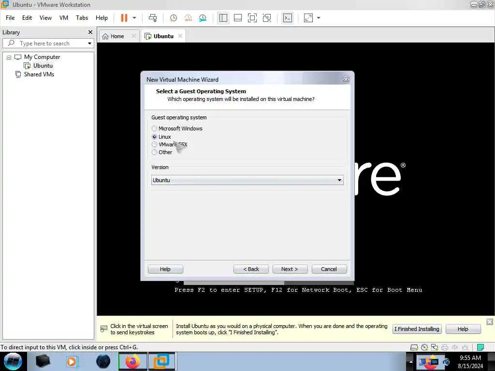This screenshot has height=371, width=495.
Task: Proceed with the Next > button
Action: 290,269
